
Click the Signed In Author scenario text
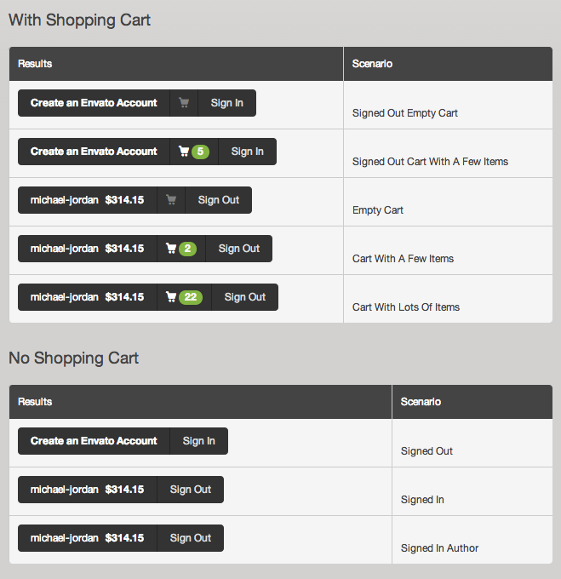pyautogui.click(x=439, y=548)
